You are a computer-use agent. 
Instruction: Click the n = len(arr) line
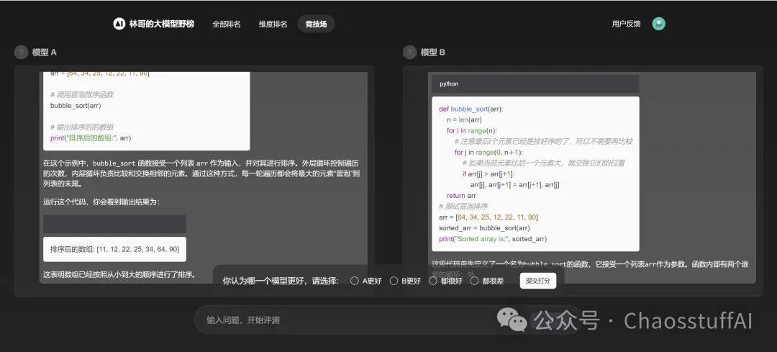(464, 119)
